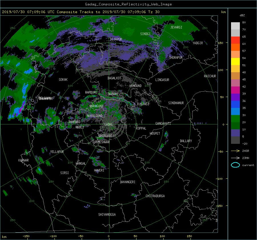257x240 pixels.
Task: Select the NARAGUND city label
Action: pyautogui.click(x=97, y=106)
